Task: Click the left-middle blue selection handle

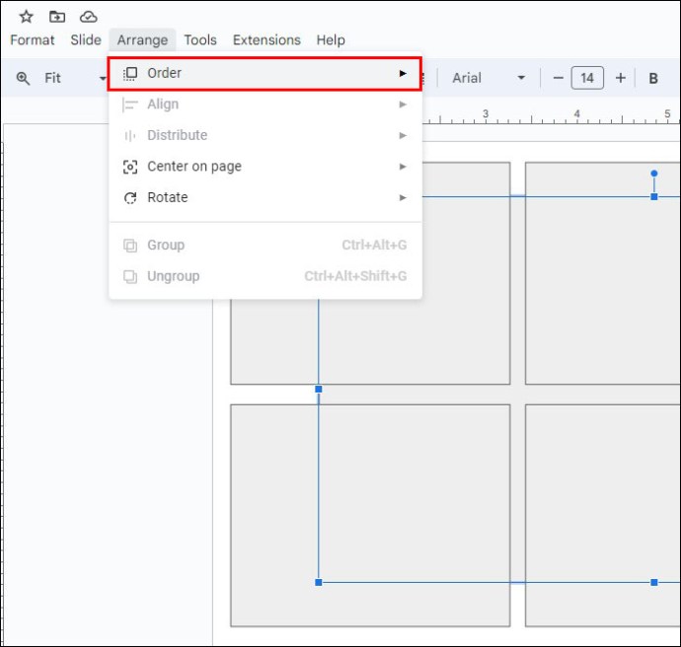Action: tap(319, 390)
